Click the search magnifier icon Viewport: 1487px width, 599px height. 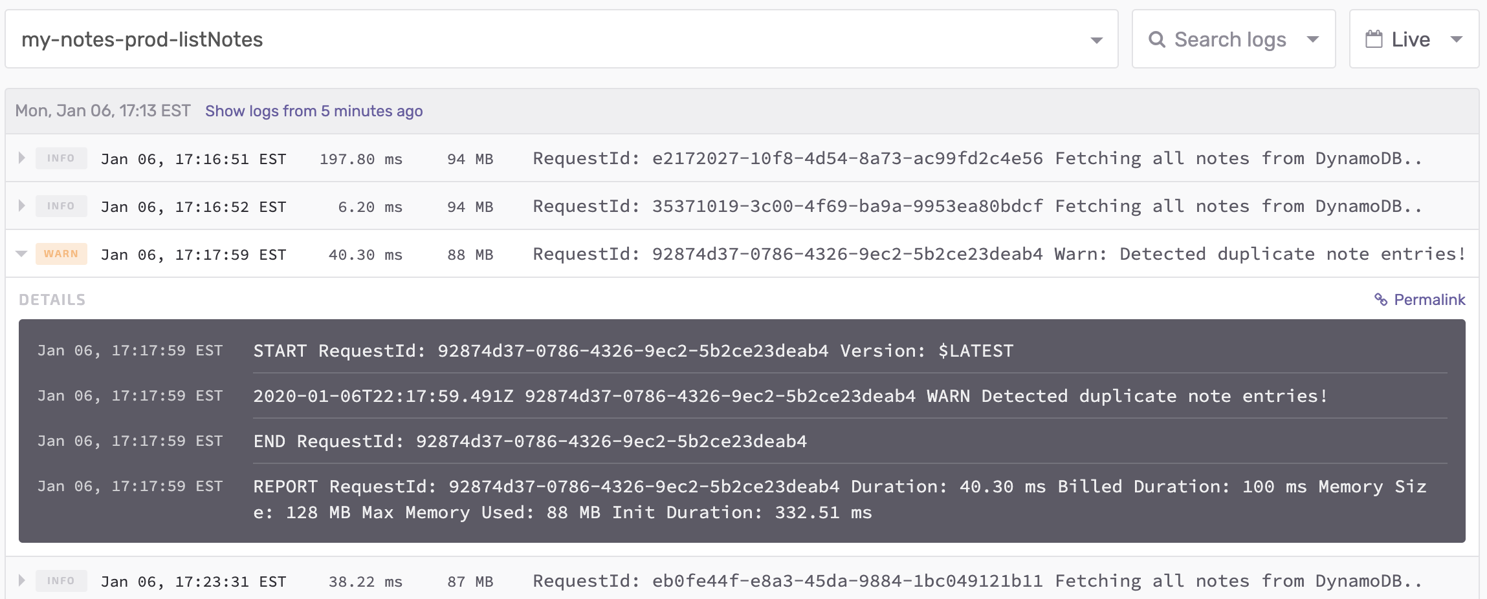click(1157, 40)
